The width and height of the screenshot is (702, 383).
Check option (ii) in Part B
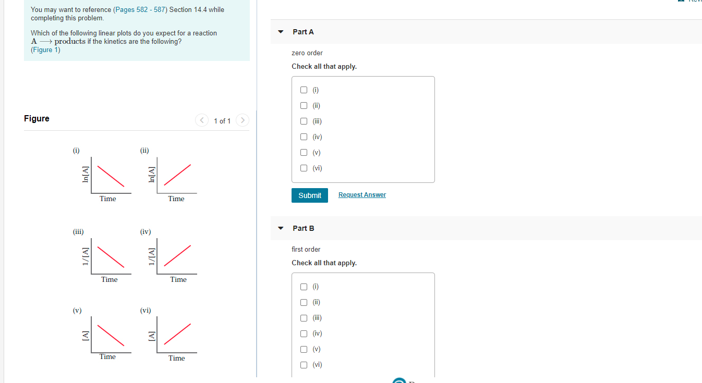pyautogui.click(x=304, y=302)
